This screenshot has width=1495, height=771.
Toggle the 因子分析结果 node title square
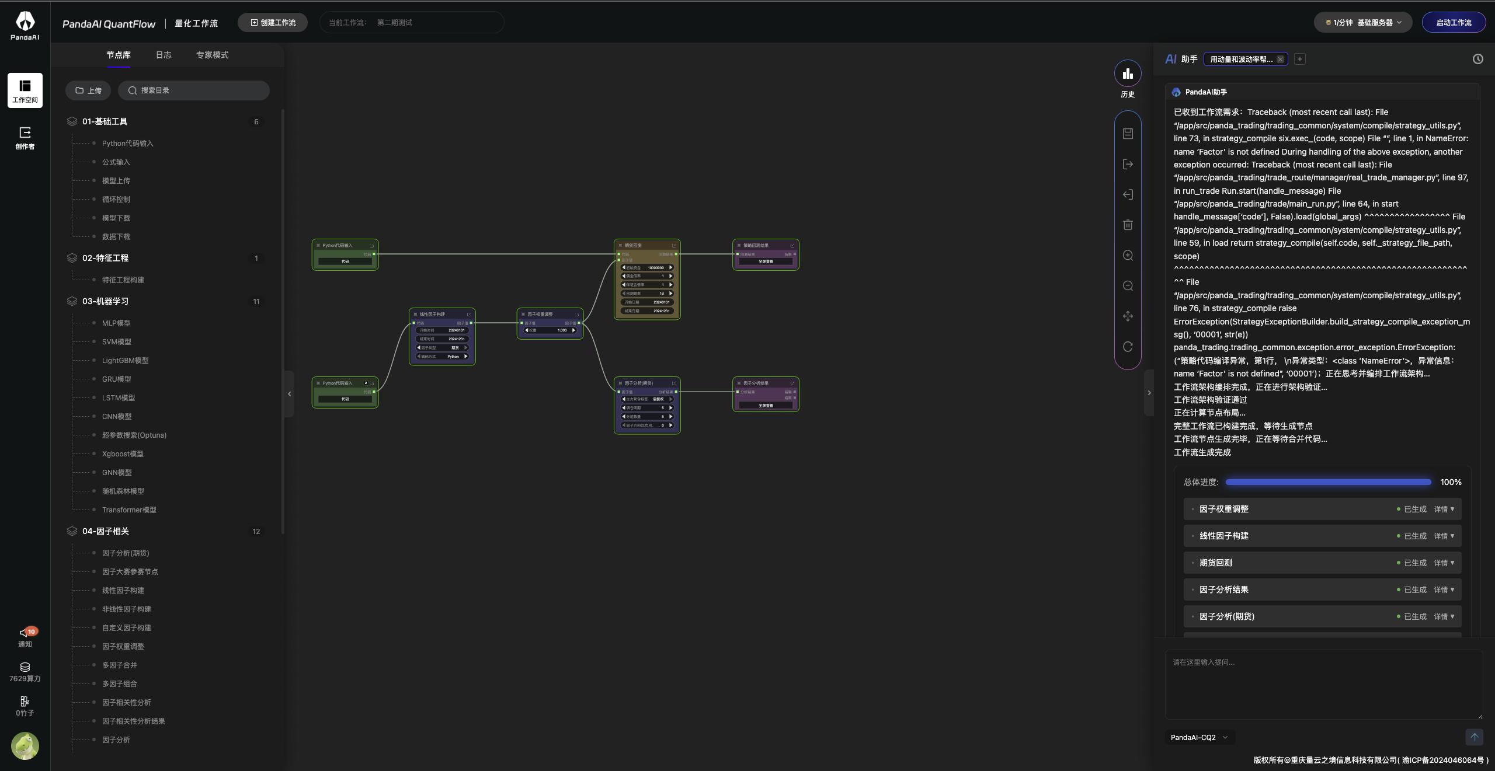(739, 383)
